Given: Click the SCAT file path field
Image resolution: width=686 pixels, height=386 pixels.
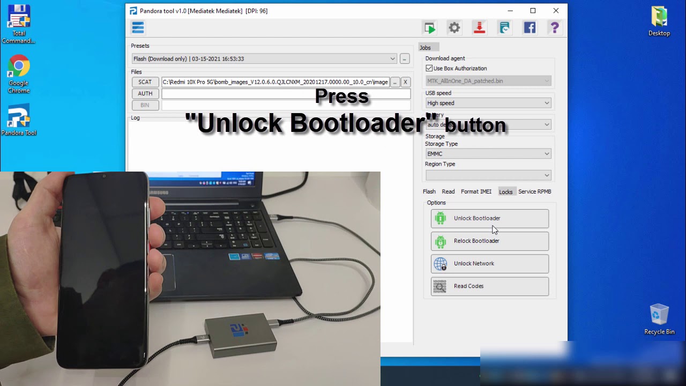Looking at the screenshot, I should point(275,82).
